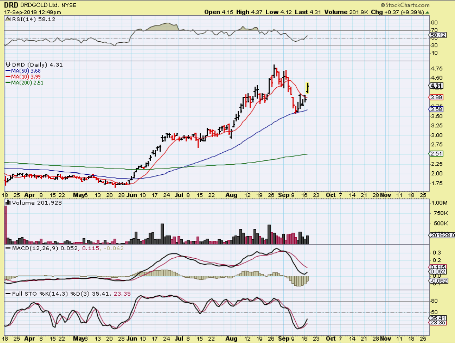Click the DRDGOLD Ltd. company name
Viewport: 455px width, 344px height.
[x=39, y=5]
